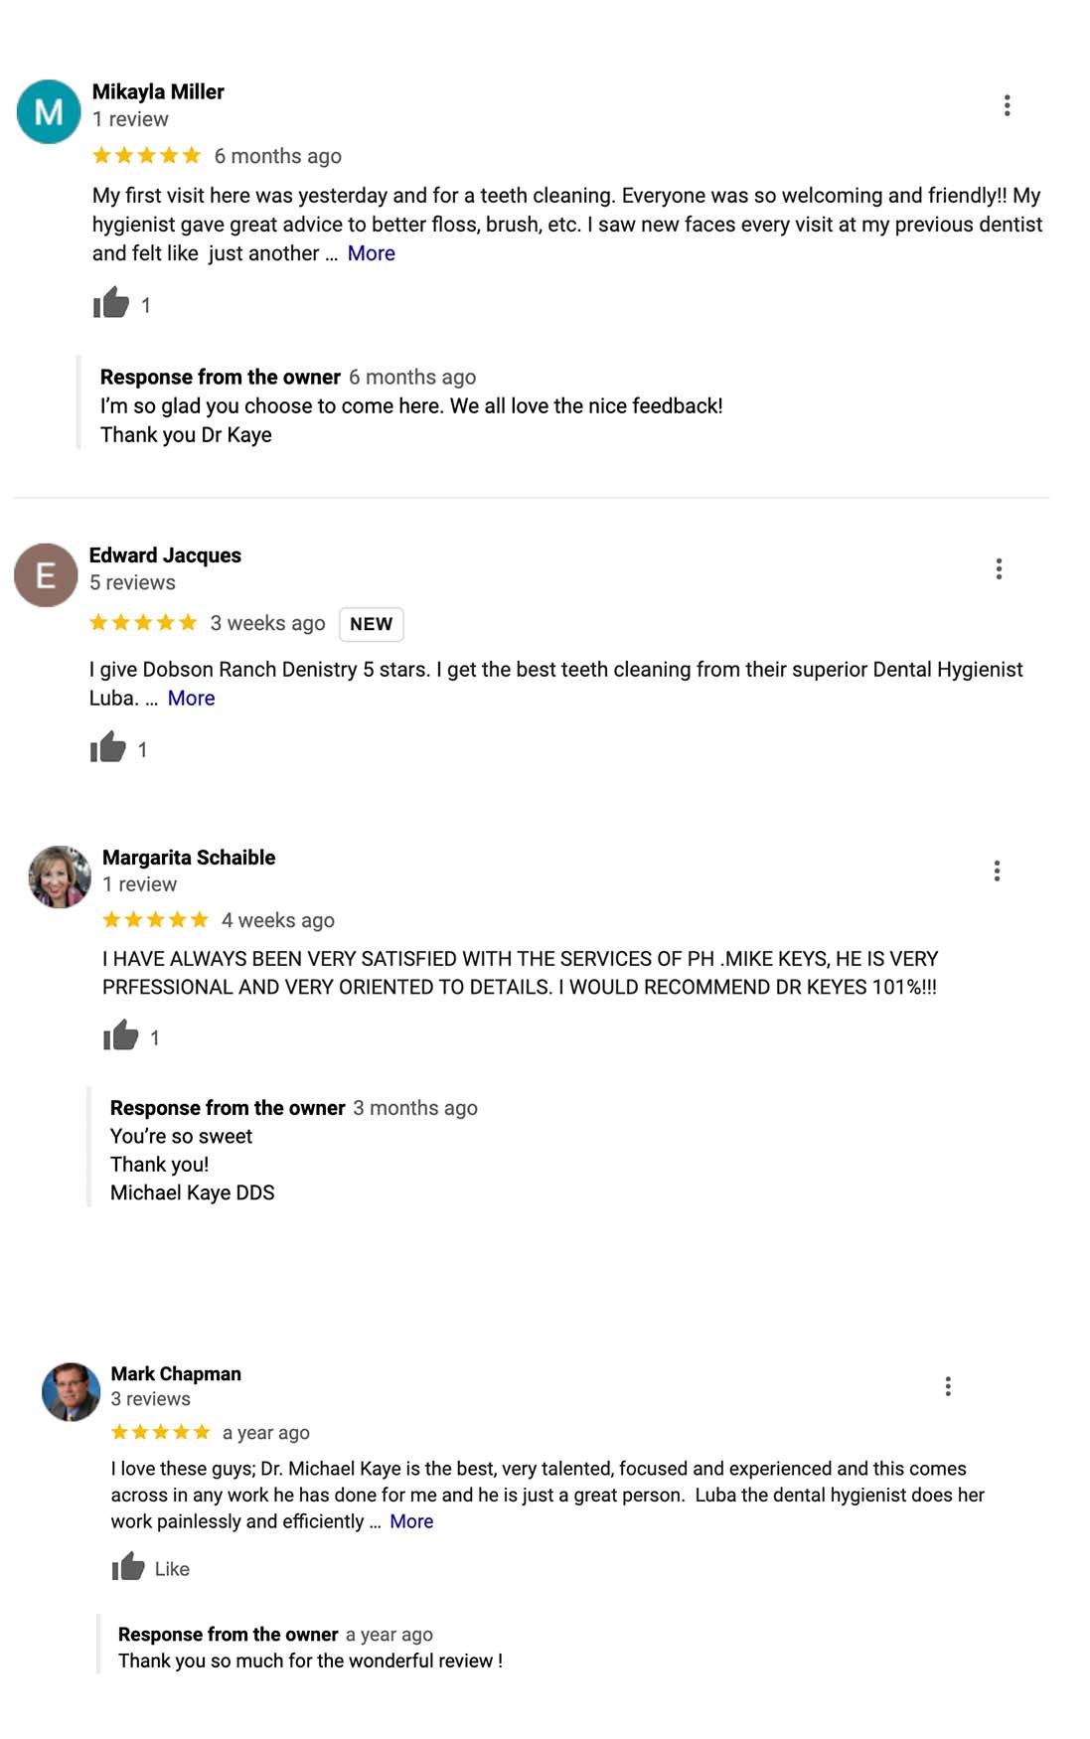Click Edward Jacques' brown E avatar

46,574
